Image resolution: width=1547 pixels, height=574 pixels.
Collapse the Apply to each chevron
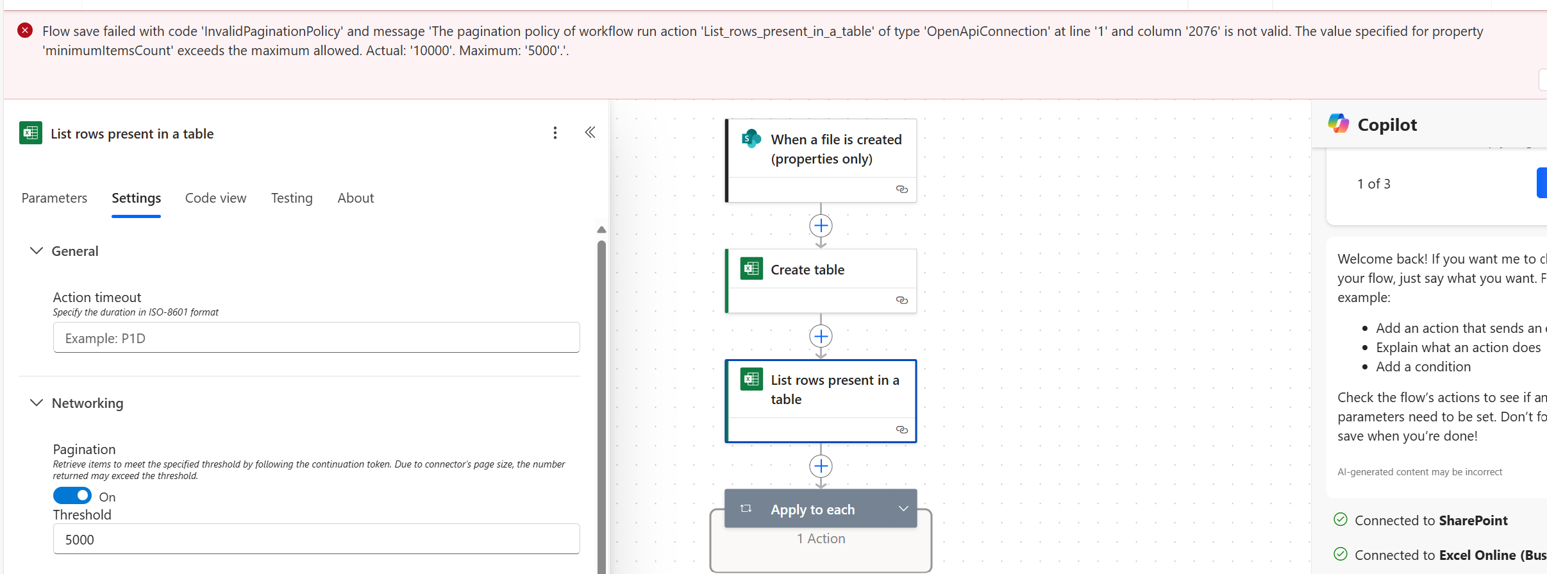[903, 509]
